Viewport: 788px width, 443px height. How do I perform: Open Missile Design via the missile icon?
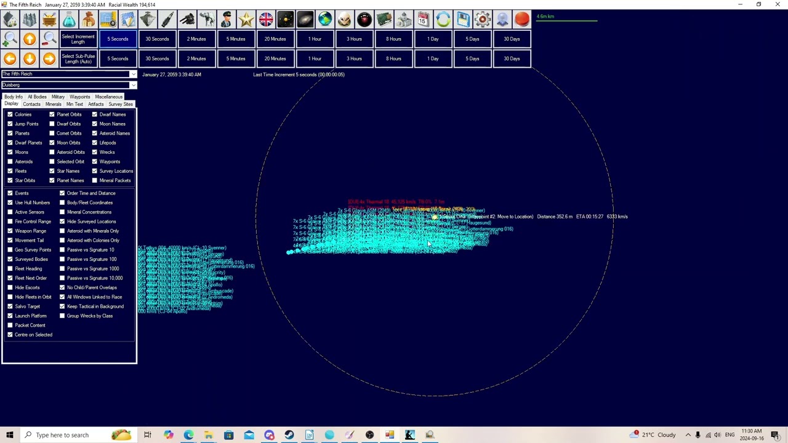(167, 20)
